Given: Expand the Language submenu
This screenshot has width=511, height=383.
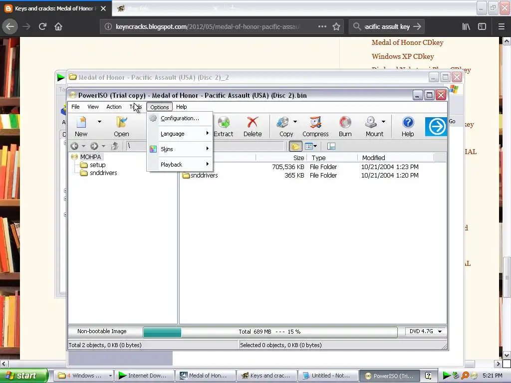Looking at the screenshot, I should (180, 134).
